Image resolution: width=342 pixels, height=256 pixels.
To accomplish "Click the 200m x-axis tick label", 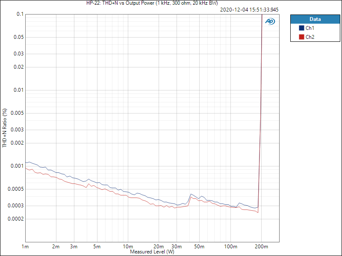I will (261, 247).
